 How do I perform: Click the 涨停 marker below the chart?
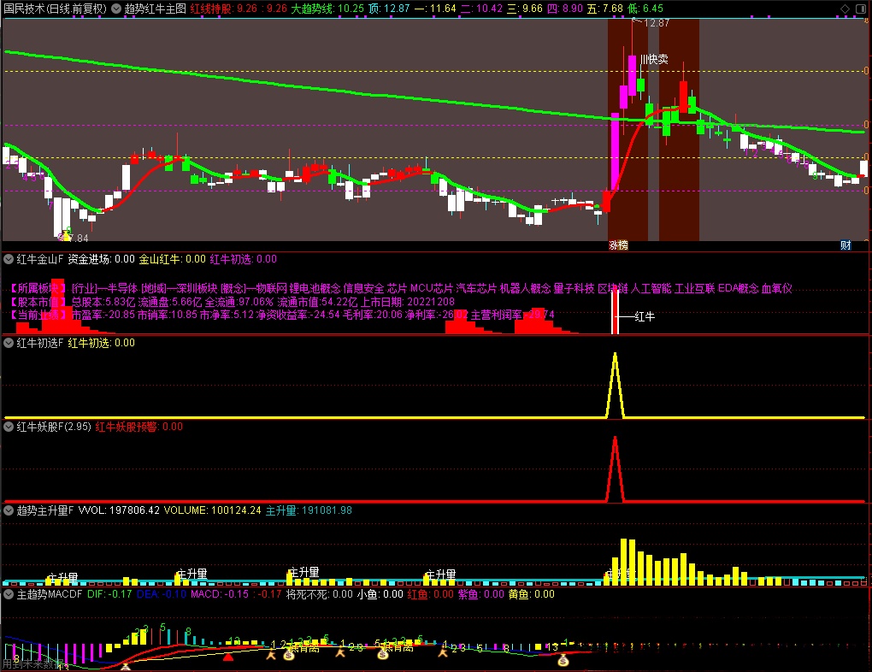coord(618,245)
